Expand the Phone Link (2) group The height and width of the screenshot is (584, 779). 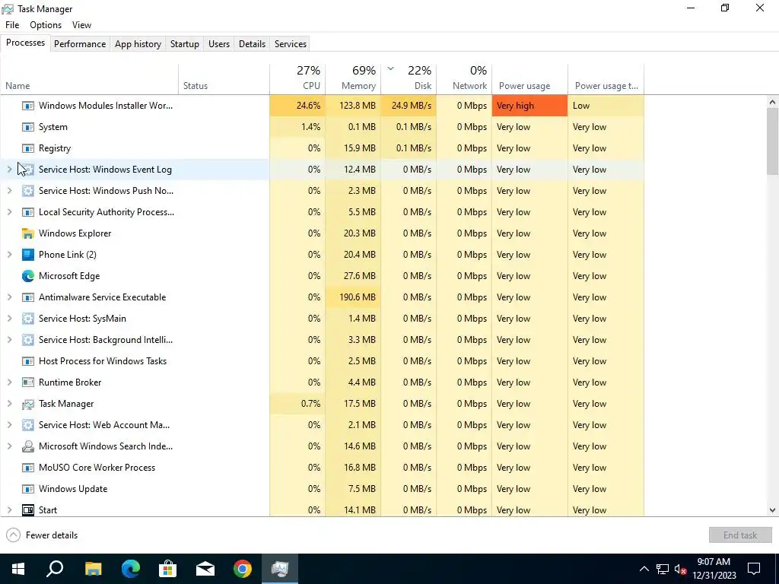click(9, 255)
